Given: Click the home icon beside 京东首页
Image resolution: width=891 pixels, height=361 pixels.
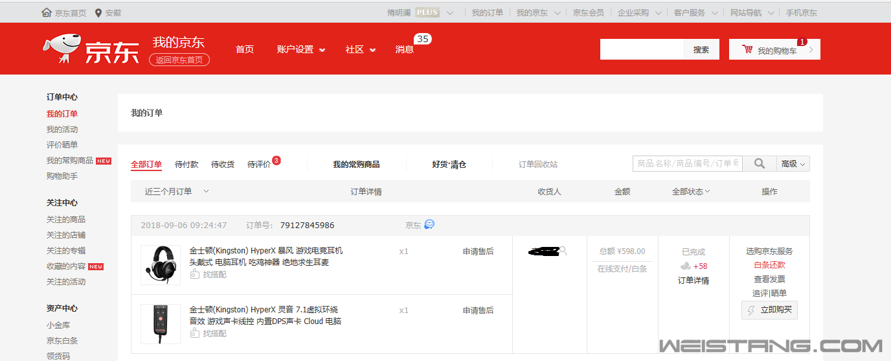Looking at the screenshot, I should [x=47, y=12].
